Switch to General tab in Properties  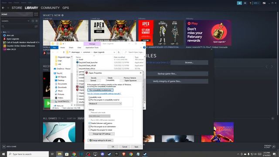pos(93,80)
